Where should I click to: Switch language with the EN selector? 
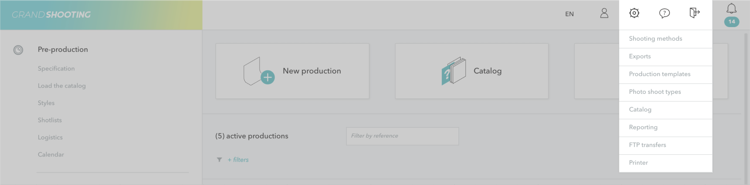(569, 14)
